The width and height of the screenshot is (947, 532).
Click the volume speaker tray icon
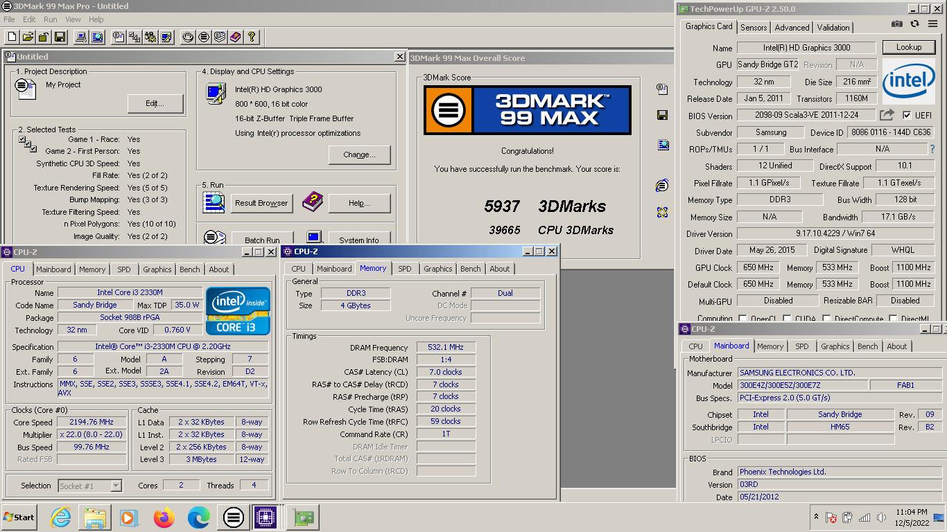point(881,517)
